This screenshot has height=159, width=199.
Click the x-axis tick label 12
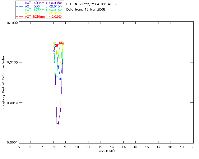(100, 147)
